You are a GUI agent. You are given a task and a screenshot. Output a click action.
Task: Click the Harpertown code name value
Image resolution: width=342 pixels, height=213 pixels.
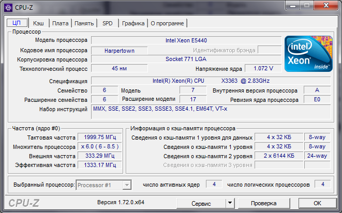coord(120,51)
